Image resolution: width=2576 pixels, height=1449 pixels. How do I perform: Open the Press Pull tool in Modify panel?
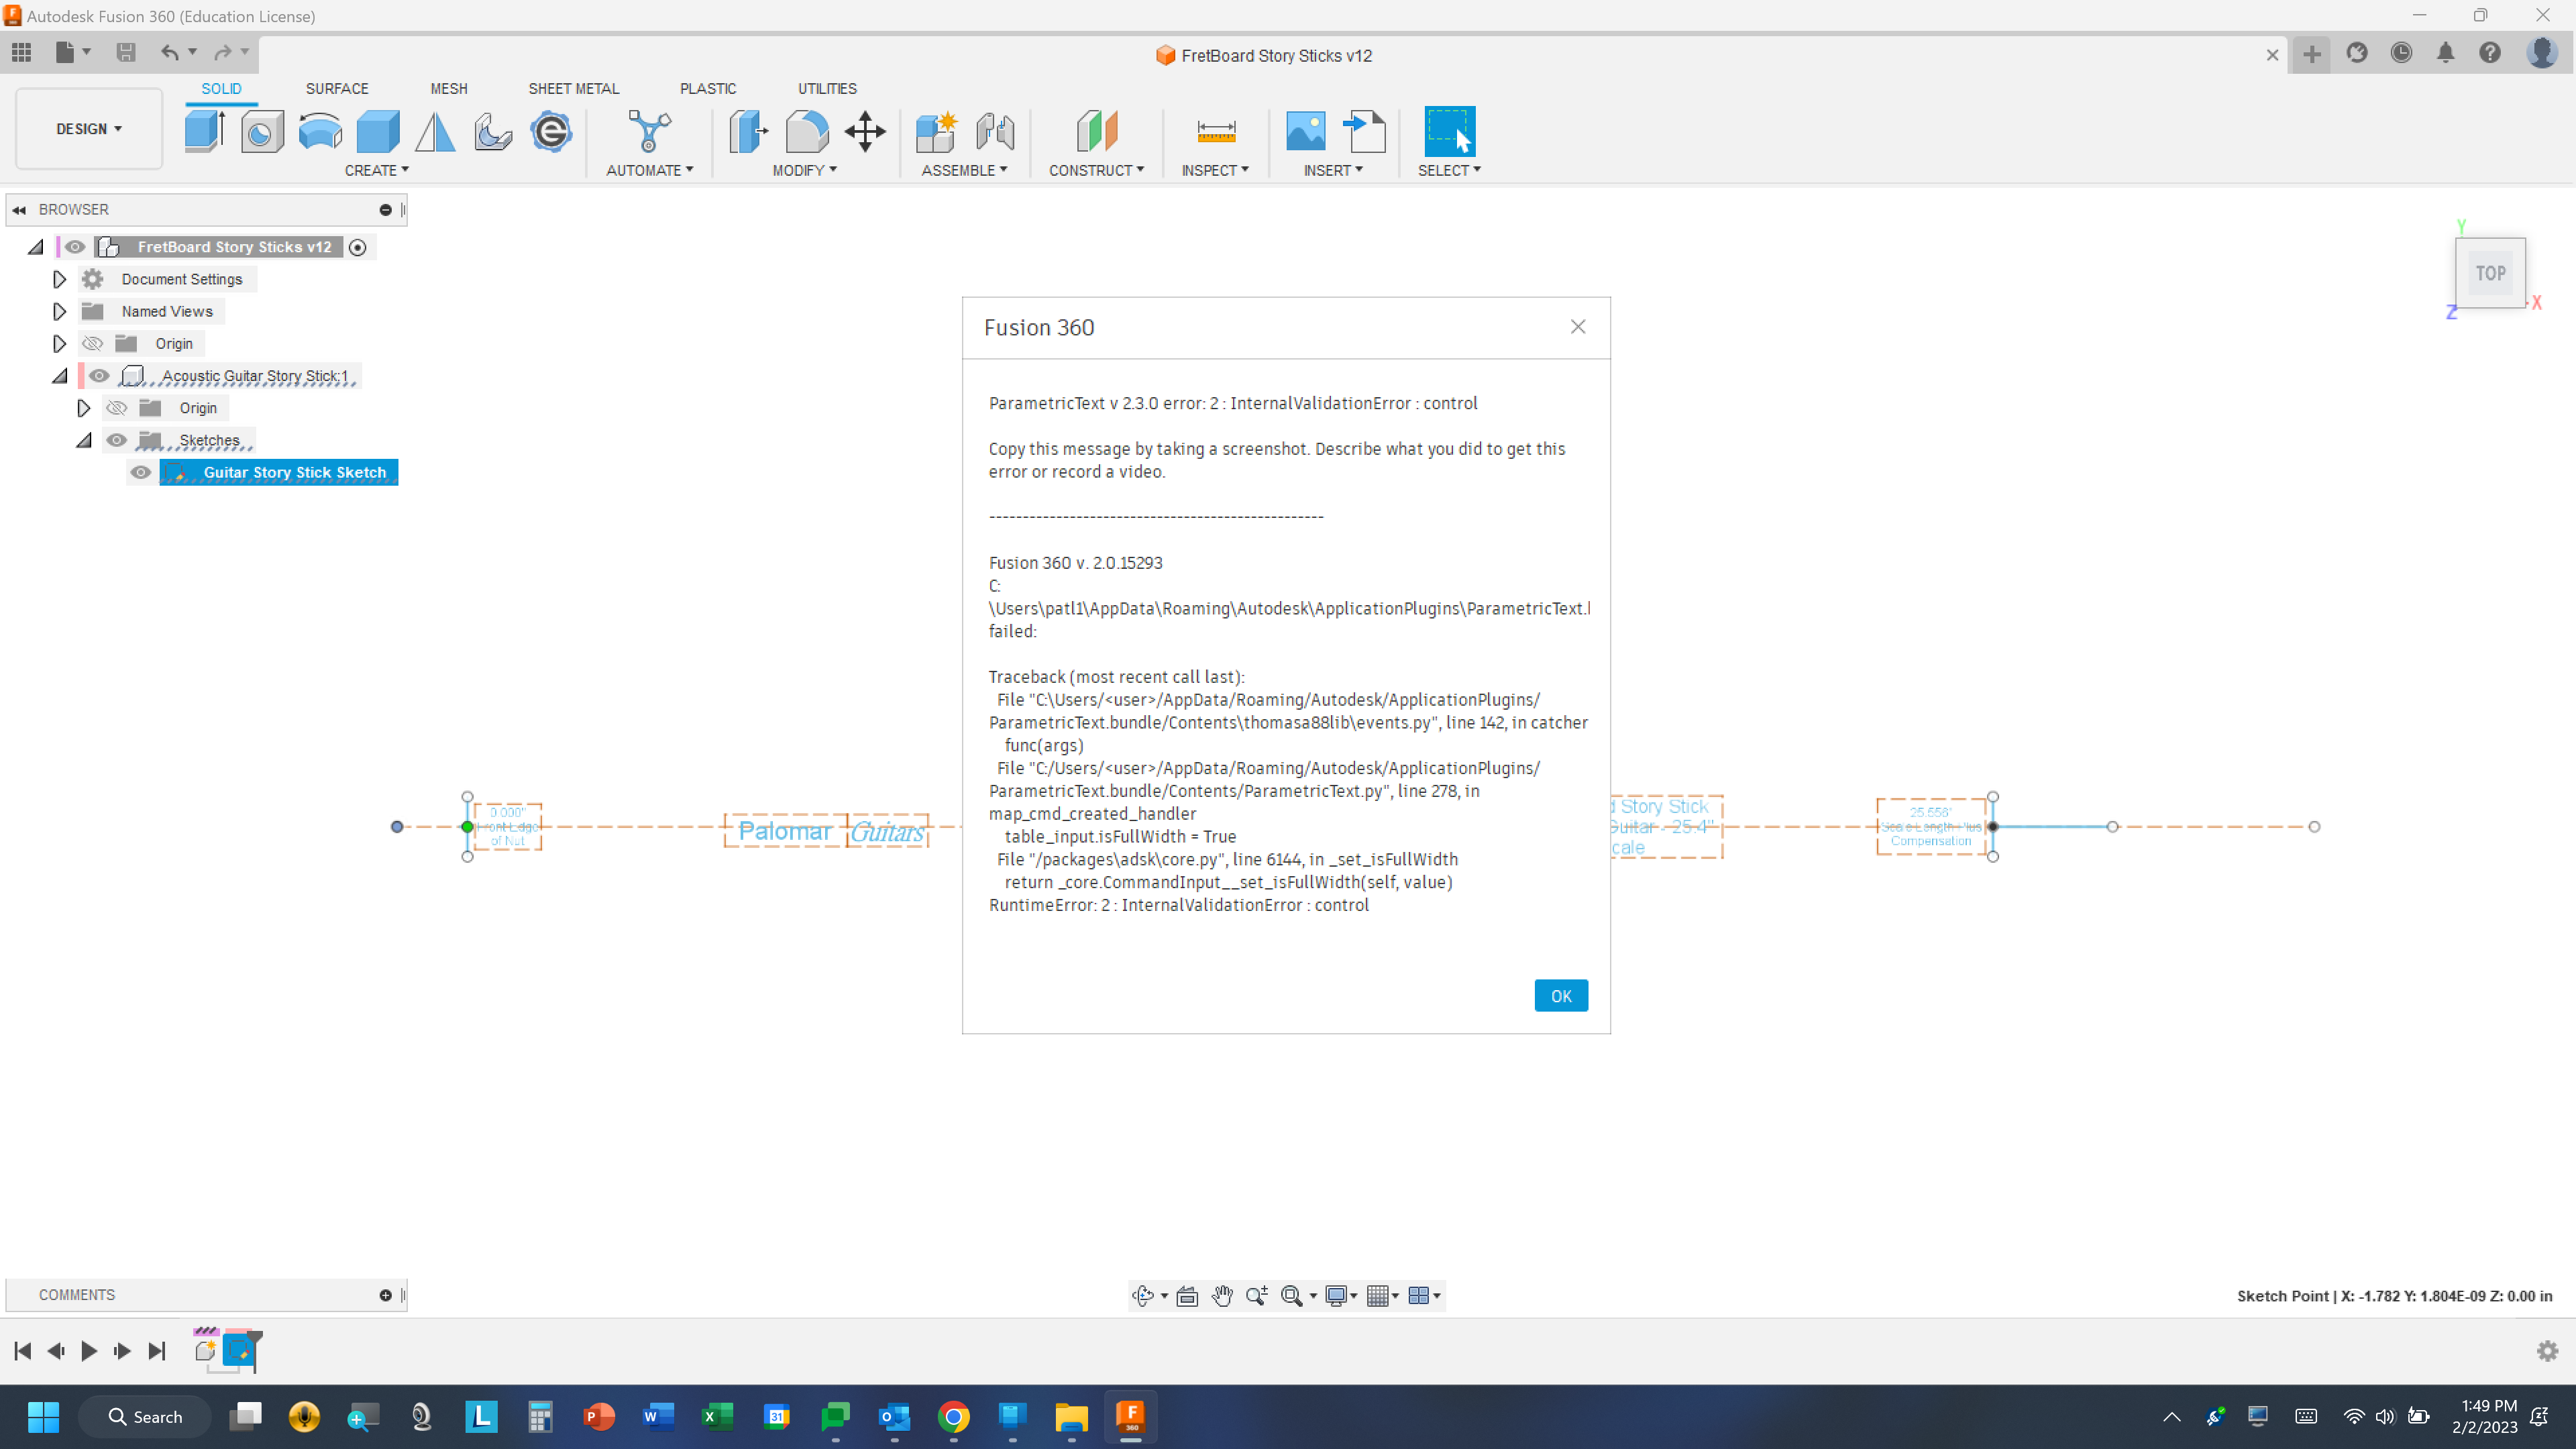747,131
